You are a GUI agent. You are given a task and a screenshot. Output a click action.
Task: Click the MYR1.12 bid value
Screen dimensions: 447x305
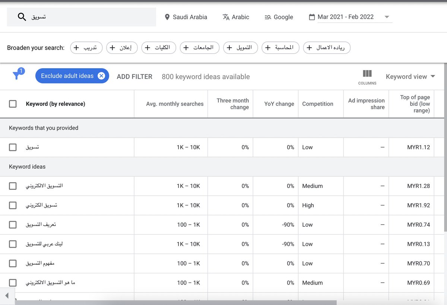tap(419, 147)
